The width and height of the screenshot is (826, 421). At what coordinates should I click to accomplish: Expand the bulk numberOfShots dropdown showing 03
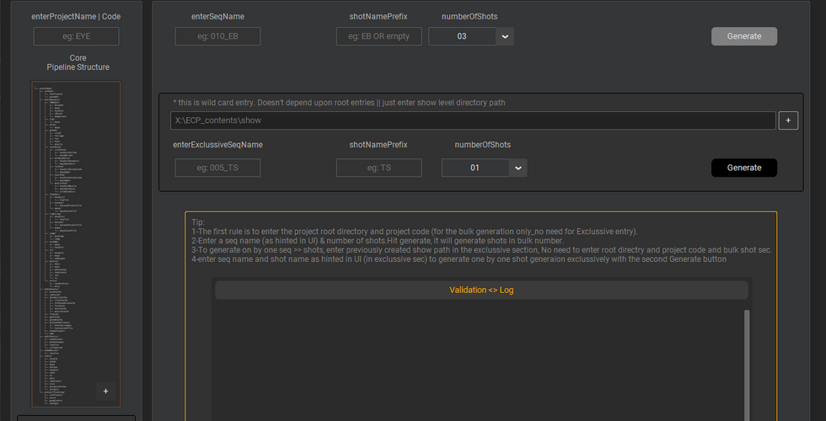[x=504, y=36]
